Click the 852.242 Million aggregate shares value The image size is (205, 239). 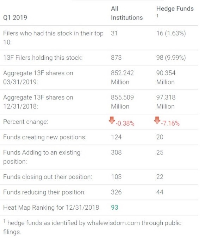point(122,77)
